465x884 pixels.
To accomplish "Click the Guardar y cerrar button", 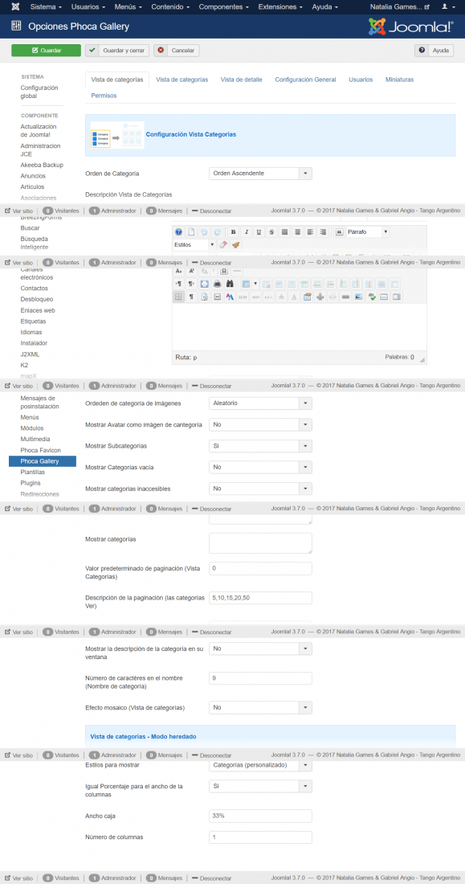I will point(117,50).
